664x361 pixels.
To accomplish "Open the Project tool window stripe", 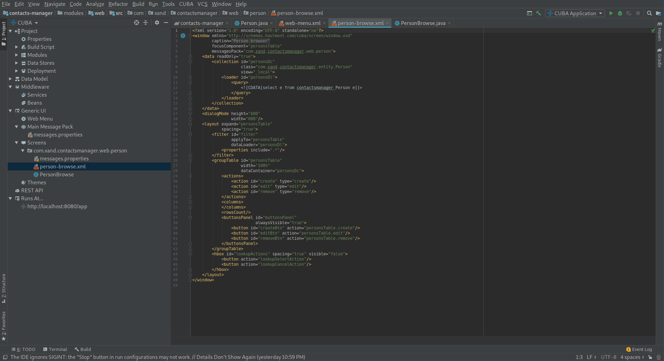I will (4, 34).
